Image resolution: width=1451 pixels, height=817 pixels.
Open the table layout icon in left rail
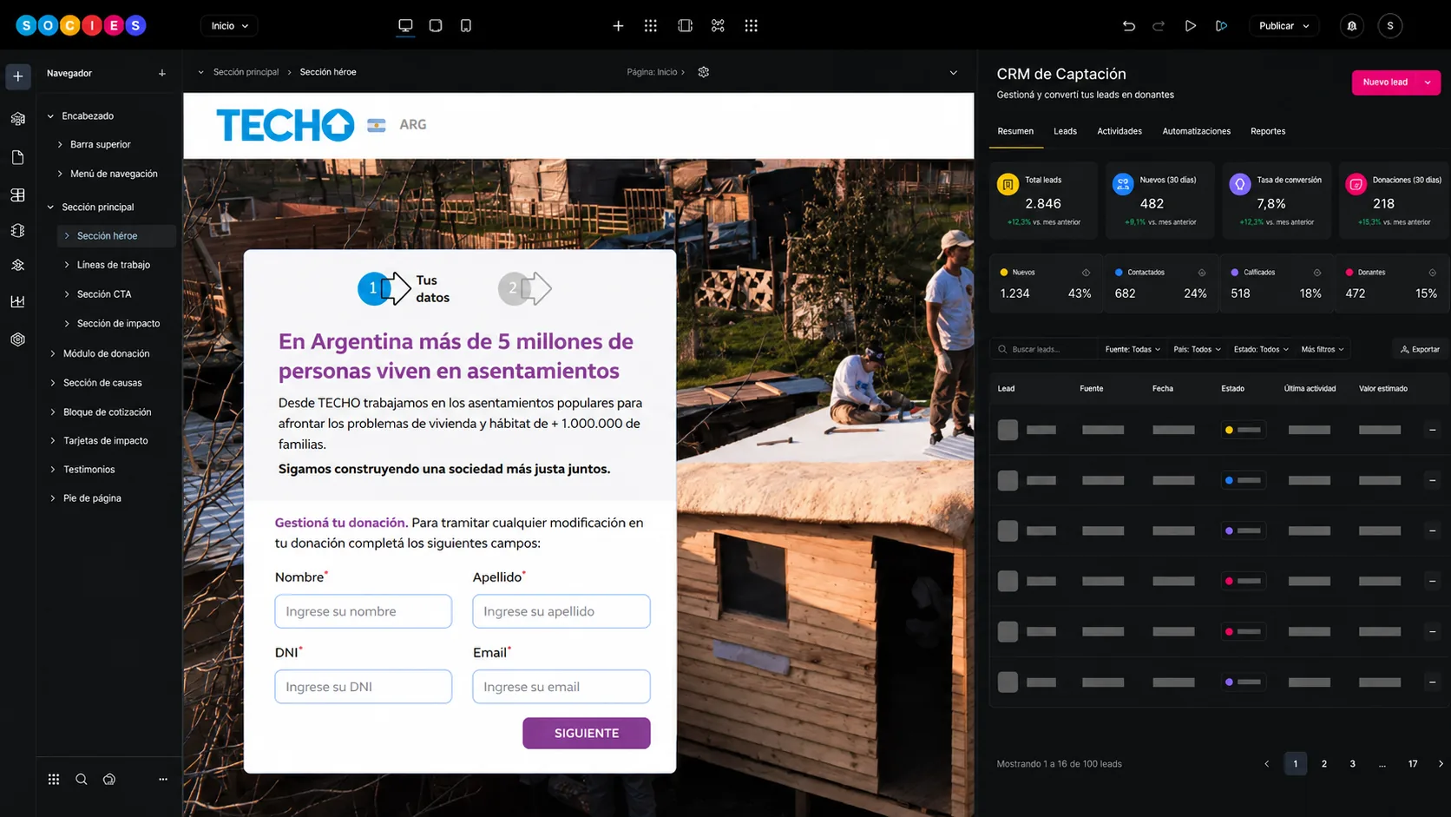[18, 195]
